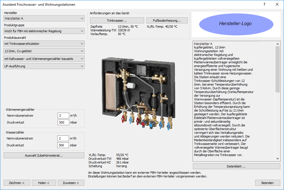The image size is (284, 190).
Task: Open the Kaltwasser- und Wärmemengenzähler dropdown
Action: (44, 58)
